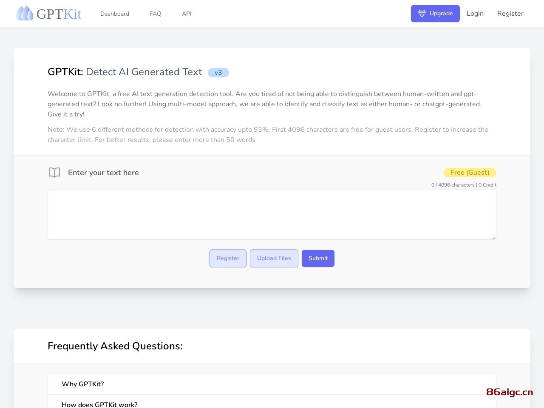Focus the text entry box
The height and width of the screenshot is (408, 544).
pyautogui.click(x=272, y=215)
